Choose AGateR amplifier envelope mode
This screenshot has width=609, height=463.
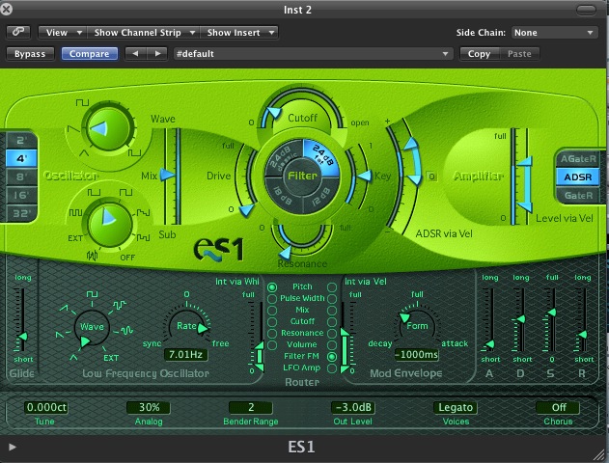coord(578,160)
